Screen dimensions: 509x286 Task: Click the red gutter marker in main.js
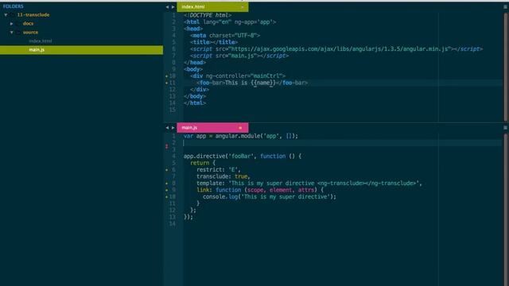(x=167, y=146)
